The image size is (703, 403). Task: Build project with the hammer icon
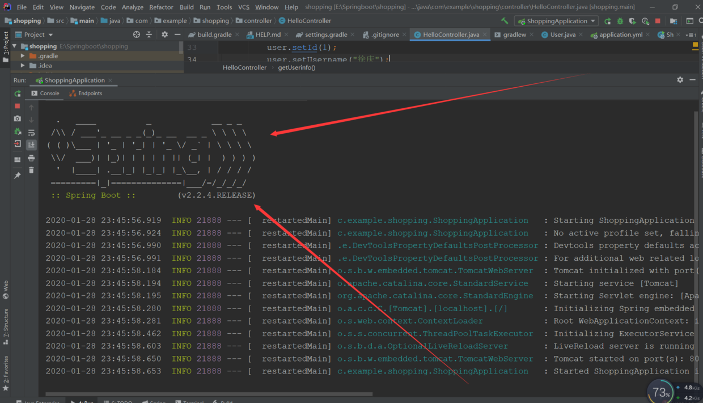point(505,21)
